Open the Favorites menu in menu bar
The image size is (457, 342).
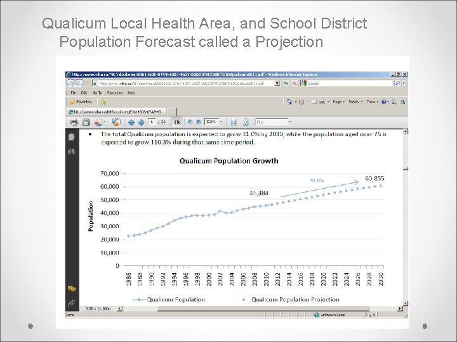(114, 92)
